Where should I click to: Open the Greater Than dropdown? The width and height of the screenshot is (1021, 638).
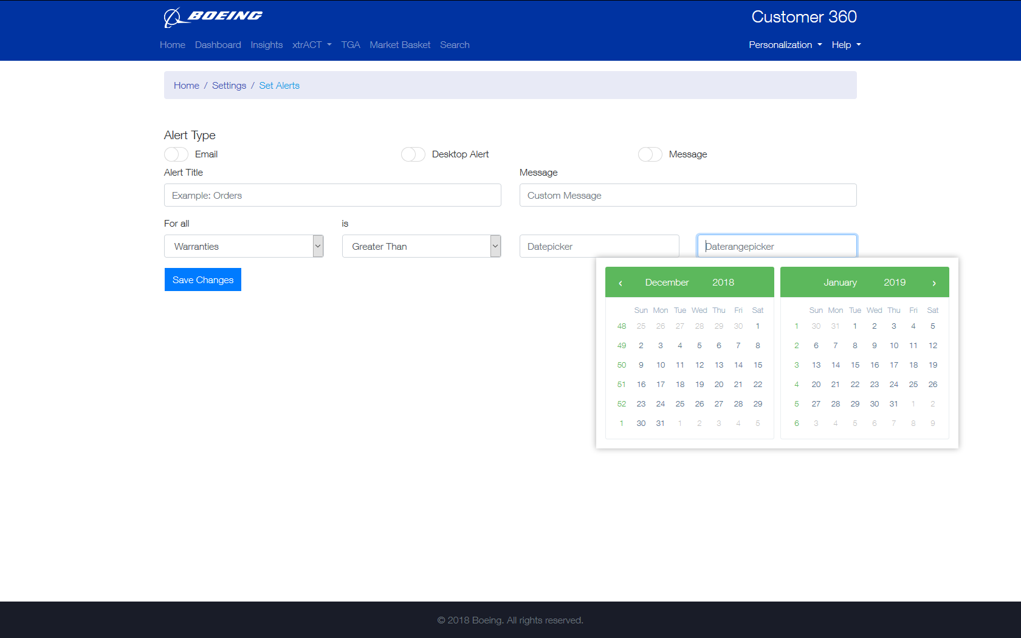point(421,246)
